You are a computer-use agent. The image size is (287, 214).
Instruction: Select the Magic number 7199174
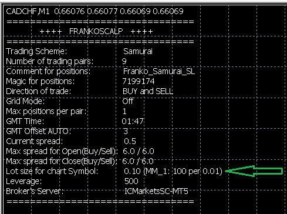click(139, 81)
